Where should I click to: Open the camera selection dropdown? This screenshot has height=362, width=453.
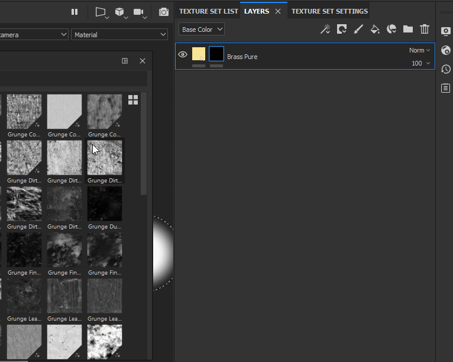pyautogui.click(x=34, y=35)
